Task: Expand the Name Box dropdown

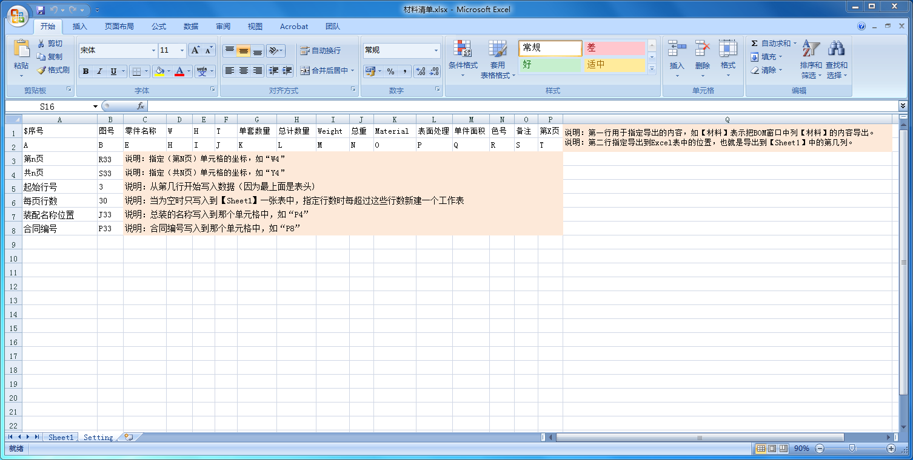Action: pyautogui.click(x=95, y=107)
